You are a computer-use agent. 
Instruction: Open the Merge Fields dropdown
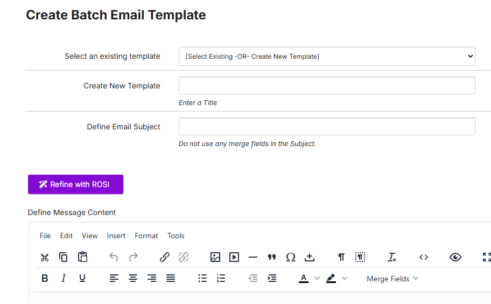coord(392,279)
